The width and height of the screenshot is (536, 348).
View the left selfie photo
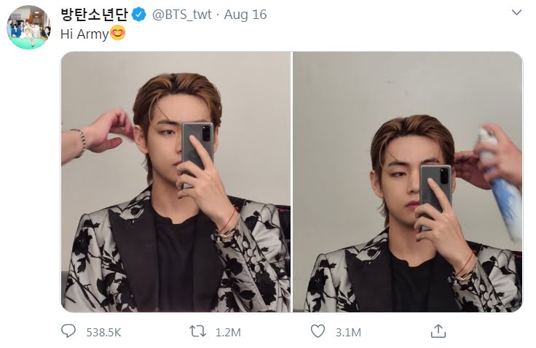pos(176,182)
